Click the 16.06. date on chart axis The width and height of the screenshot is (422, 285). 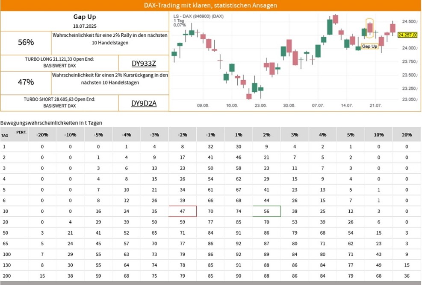tap(232, 105)
